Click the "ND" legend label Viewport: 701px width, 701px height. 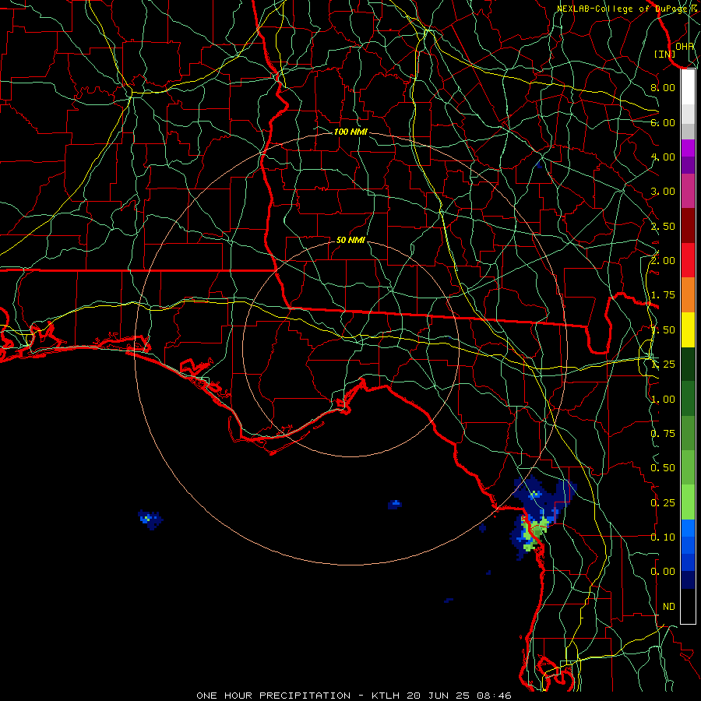click(x=669, y=607)
